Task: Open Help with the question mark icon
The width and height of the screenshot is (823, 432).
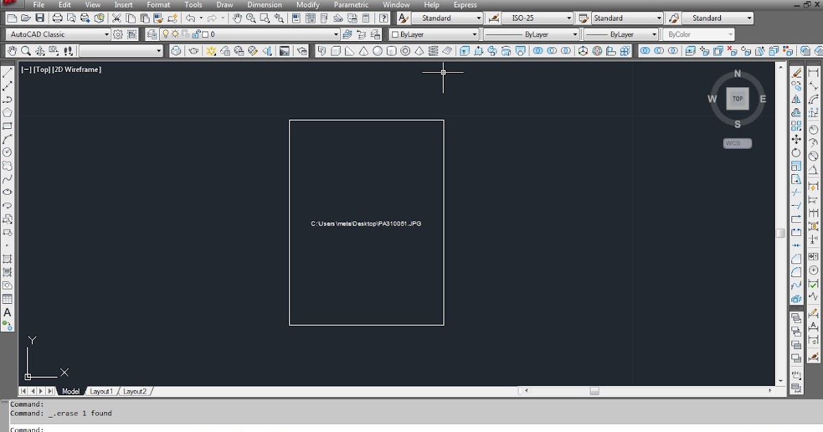Action: [x=383, y=18]
